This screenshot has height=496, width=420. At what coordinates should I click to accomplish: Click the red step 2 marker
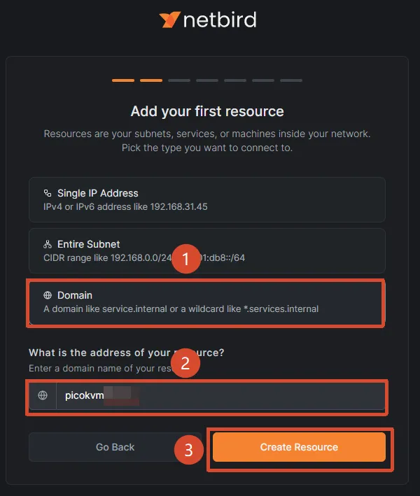(x=185, y=363)
